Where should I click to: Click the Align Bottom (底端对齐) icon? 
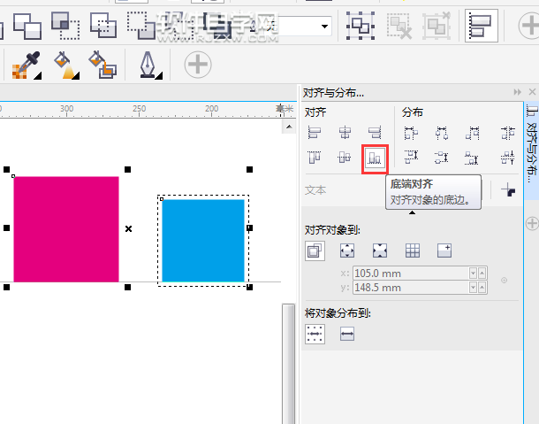point(375,158)
